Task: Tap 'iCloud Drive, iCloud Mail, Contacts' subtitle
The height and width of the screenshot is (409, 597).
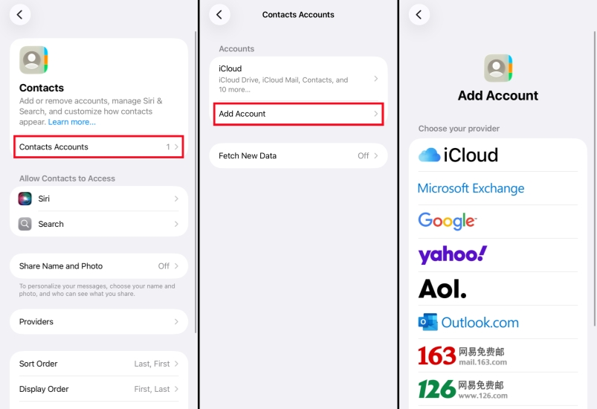Action: [283, 85]
